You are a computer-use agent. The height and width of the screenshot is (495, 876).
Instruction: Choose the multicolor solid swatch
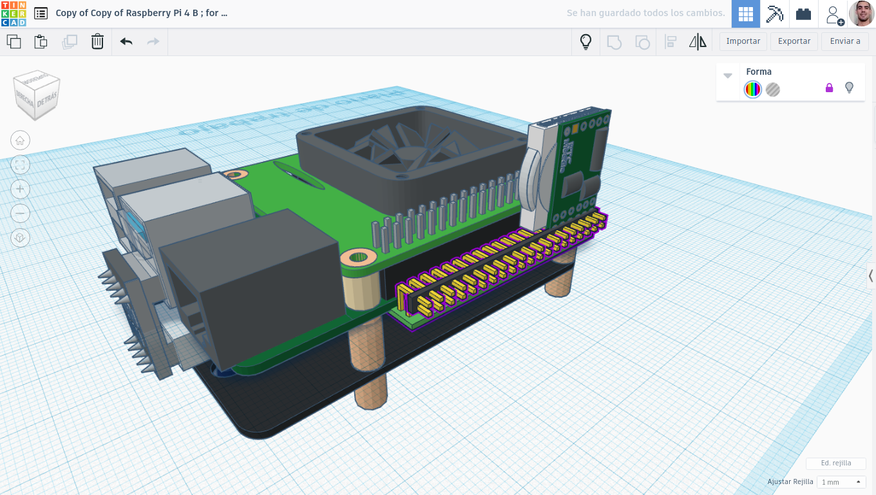tap(752, 90)
